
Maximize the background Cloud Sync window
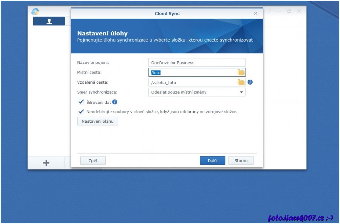(289, 11)
